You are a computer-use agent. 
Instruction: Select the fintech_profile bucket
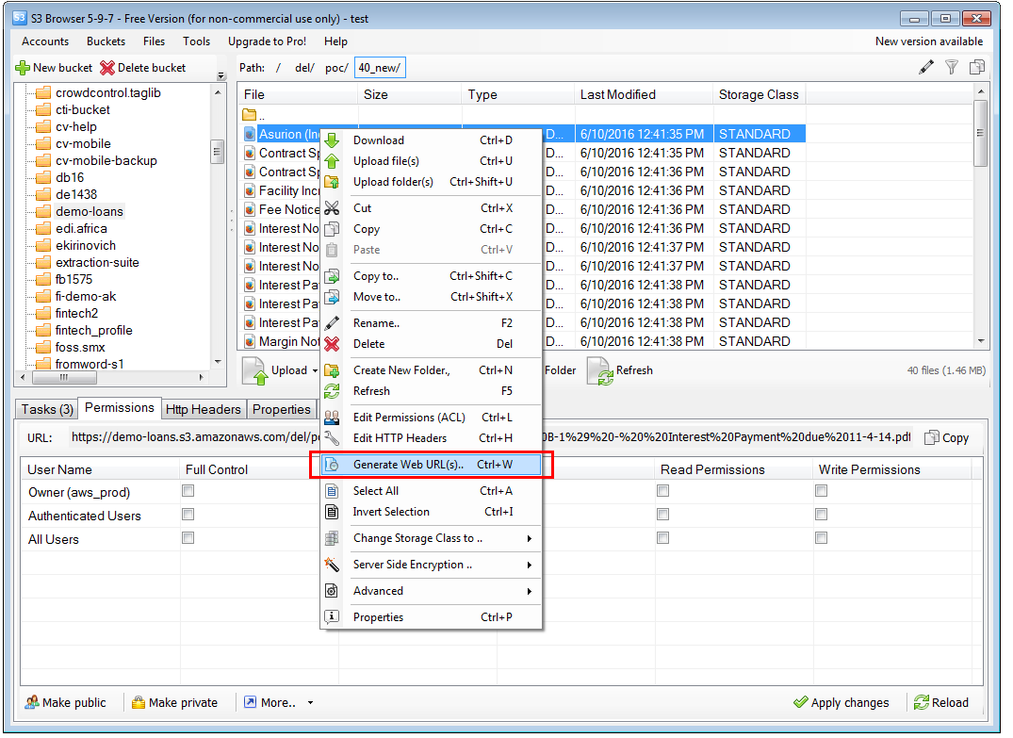[93, 330]
